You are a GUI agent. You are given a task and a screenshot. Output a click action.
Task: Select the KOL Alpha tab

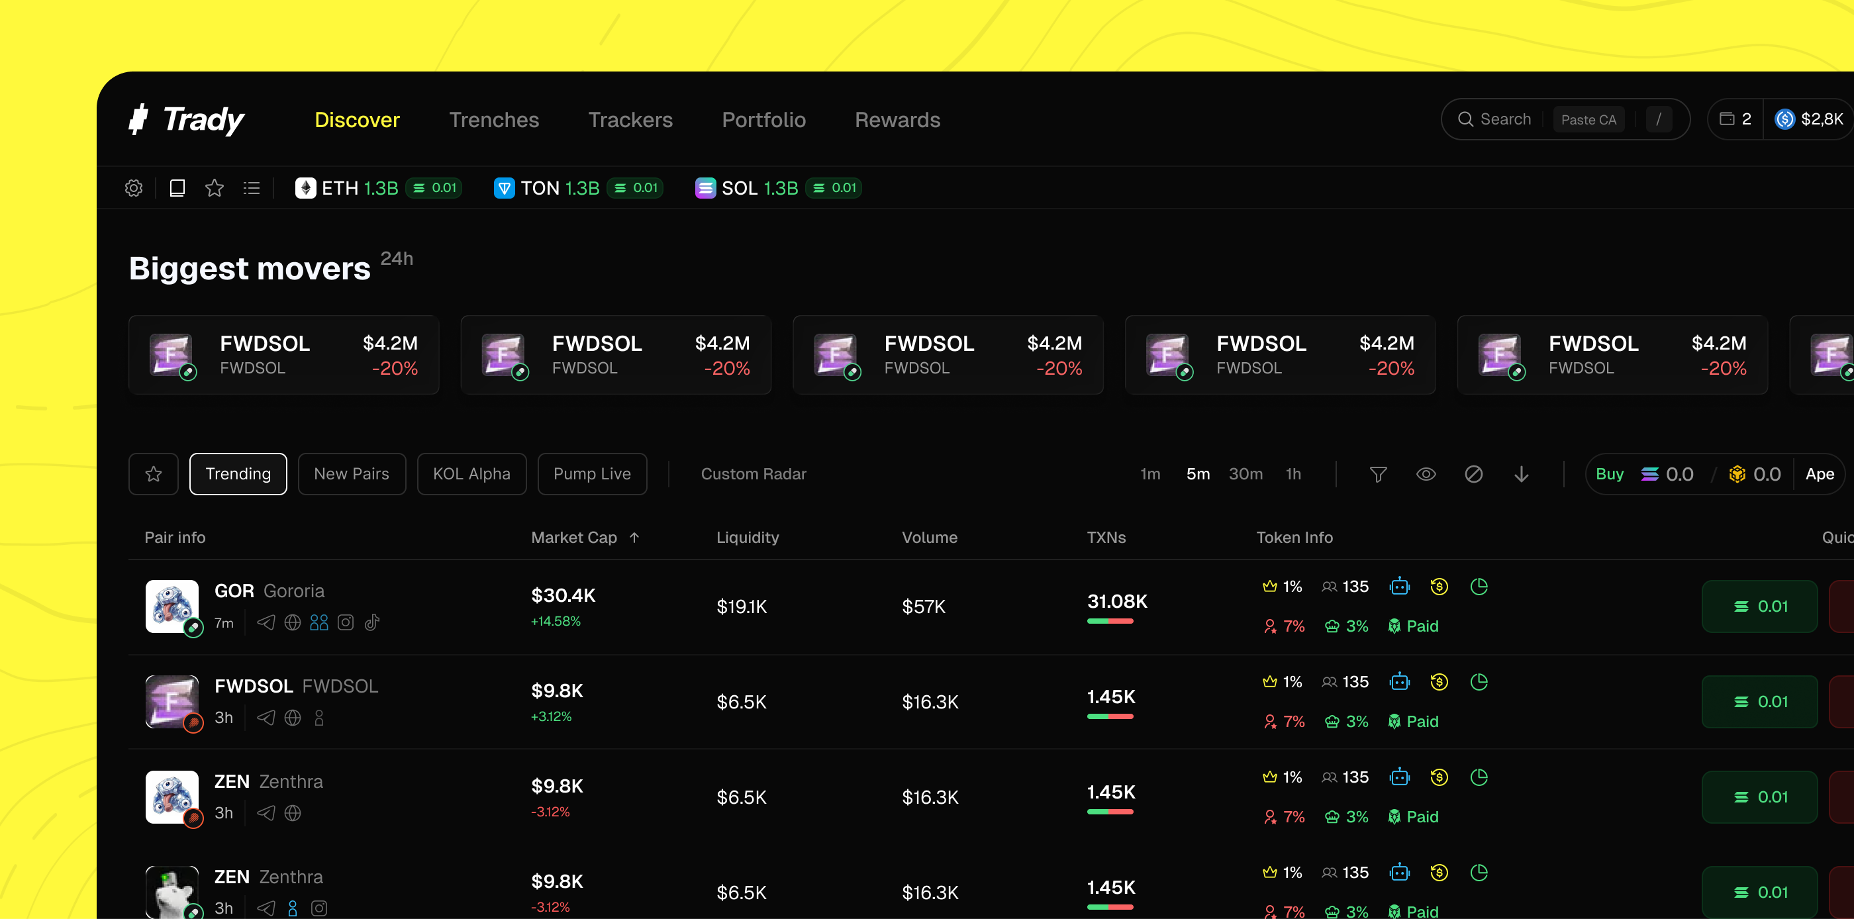click(x=471, y=474)
